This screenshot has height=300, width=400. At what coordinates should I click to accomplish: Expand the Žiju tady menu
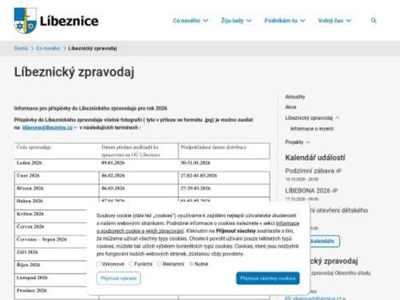[236, 21]
